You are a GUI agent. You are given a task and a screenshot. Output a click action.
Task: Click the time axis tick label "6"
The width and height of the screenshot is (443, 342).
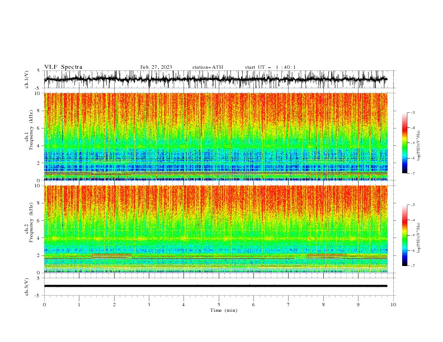(253, 305)
